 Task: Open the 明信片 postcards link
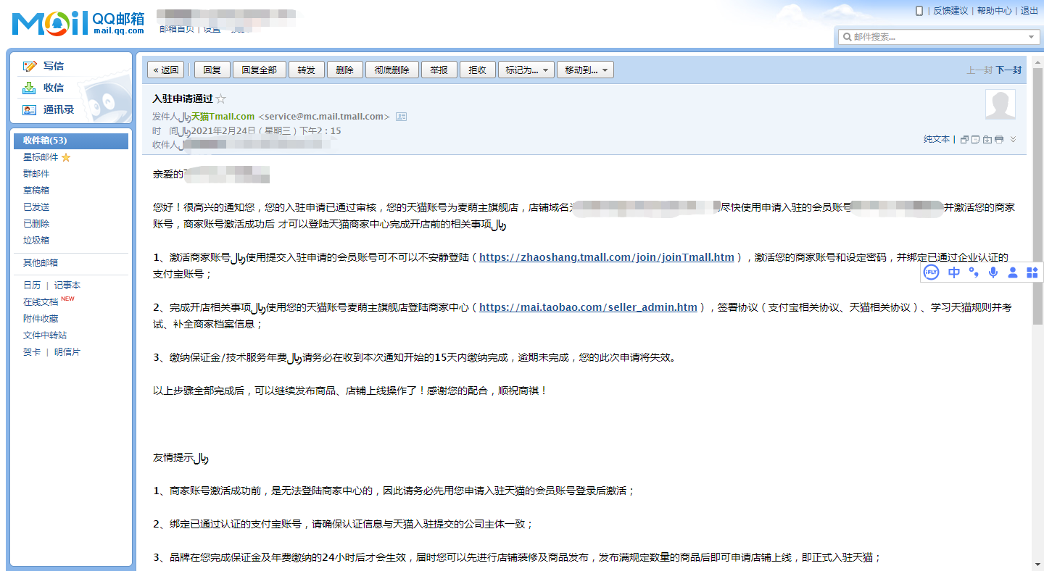(67, 352)
